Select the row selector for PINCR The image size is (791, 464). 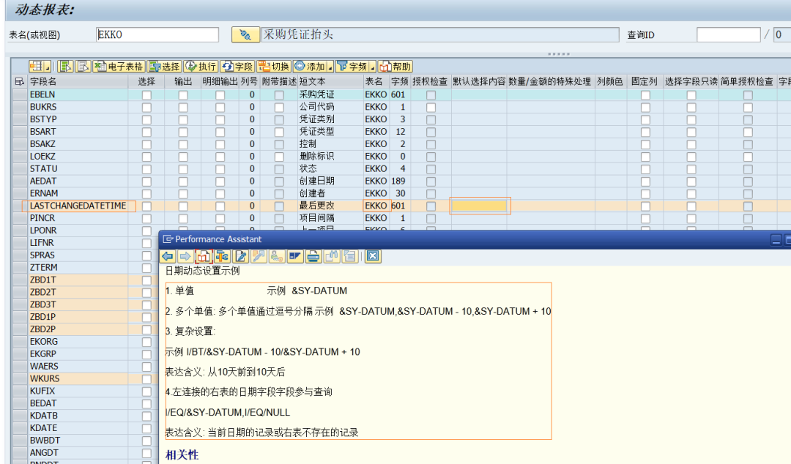[x=20, y=218]
